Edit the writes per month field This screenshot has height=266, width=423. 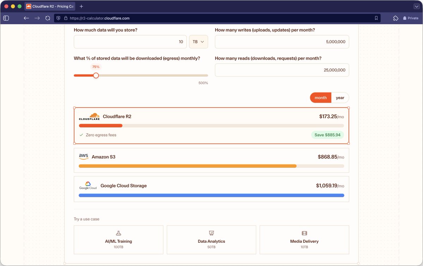tap(282, 42)
